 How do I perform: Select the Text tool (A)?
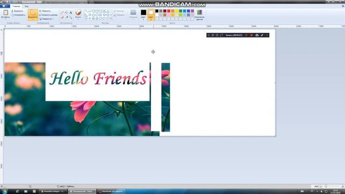point(71,12)
